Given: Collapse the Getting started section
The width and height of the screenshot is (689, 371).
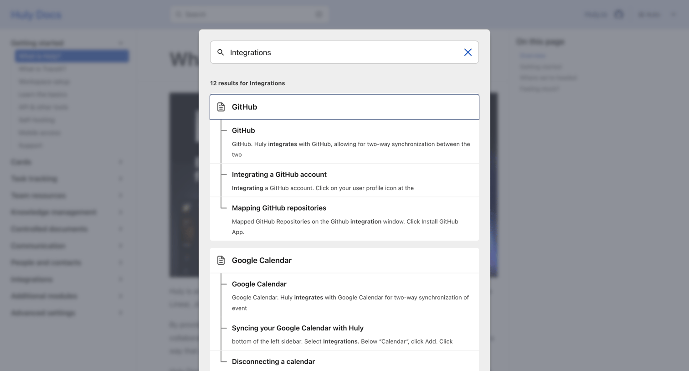Looking at the screenshot, I should click(x=121, y=43).
